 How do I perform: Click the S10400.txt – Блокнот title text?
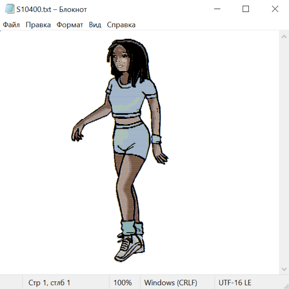[51, 9]
